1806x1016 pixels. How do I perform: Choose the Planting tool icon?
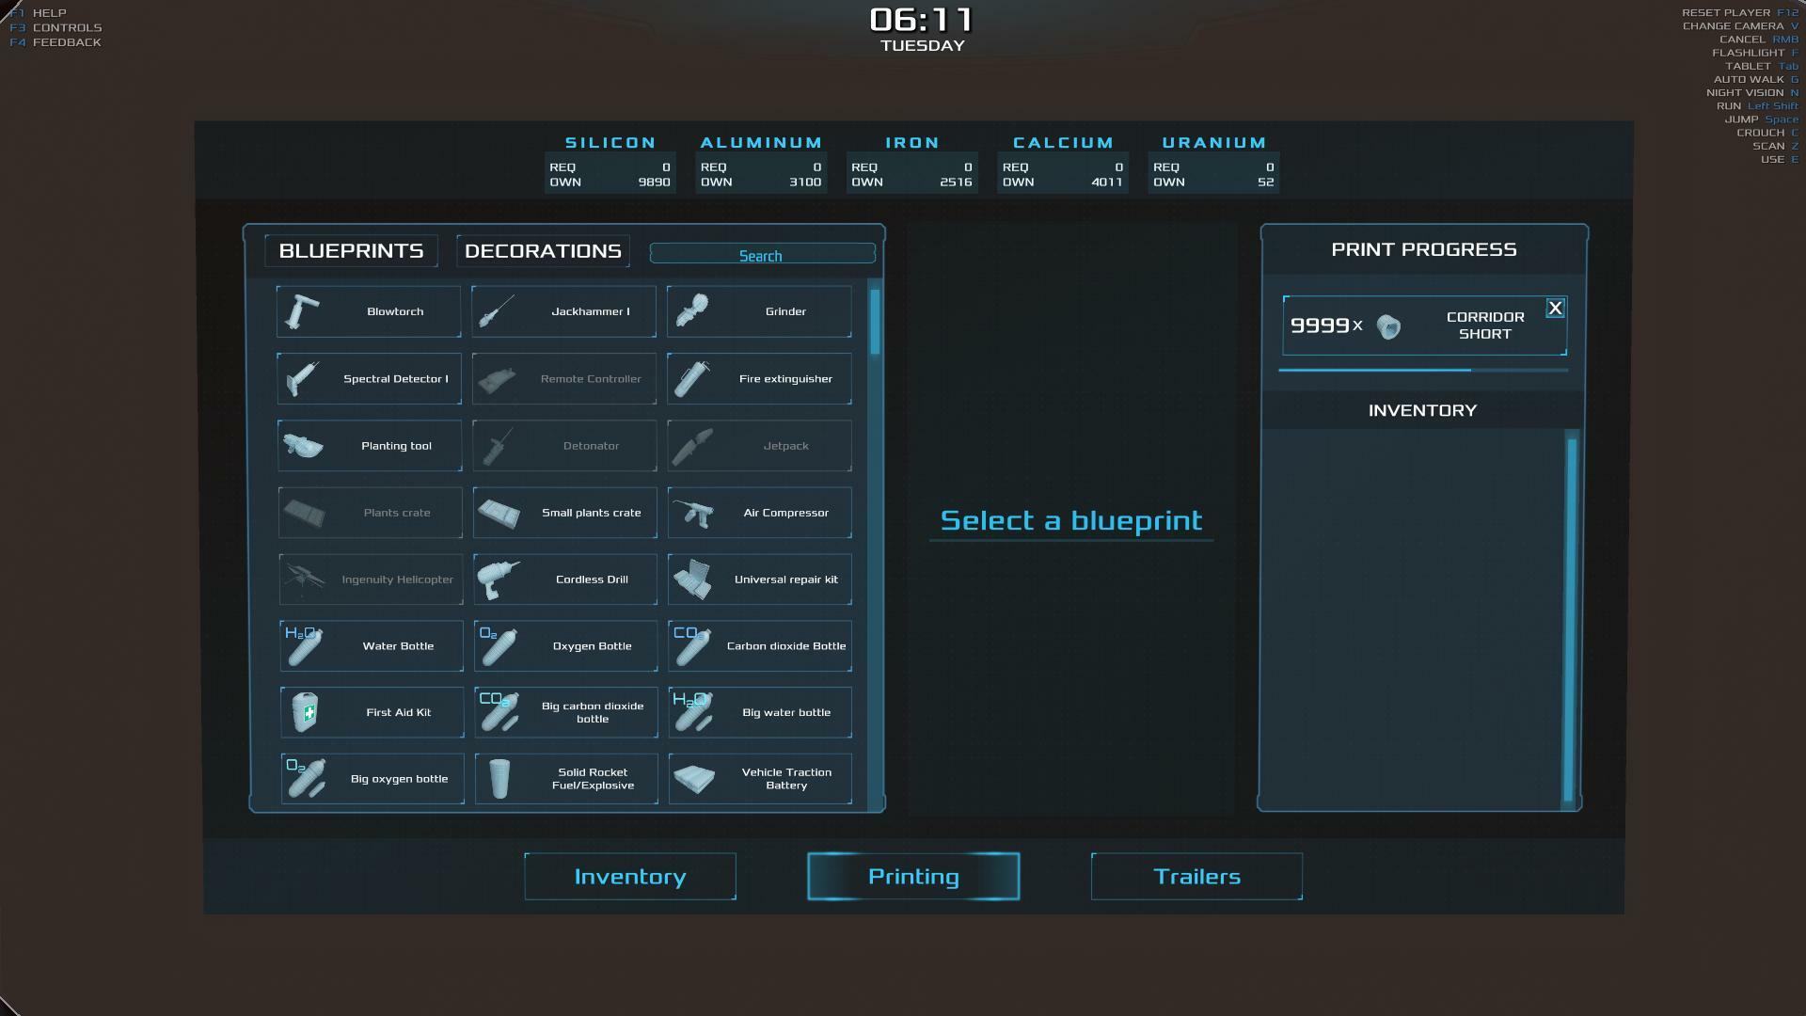click(x=303, y=446)
